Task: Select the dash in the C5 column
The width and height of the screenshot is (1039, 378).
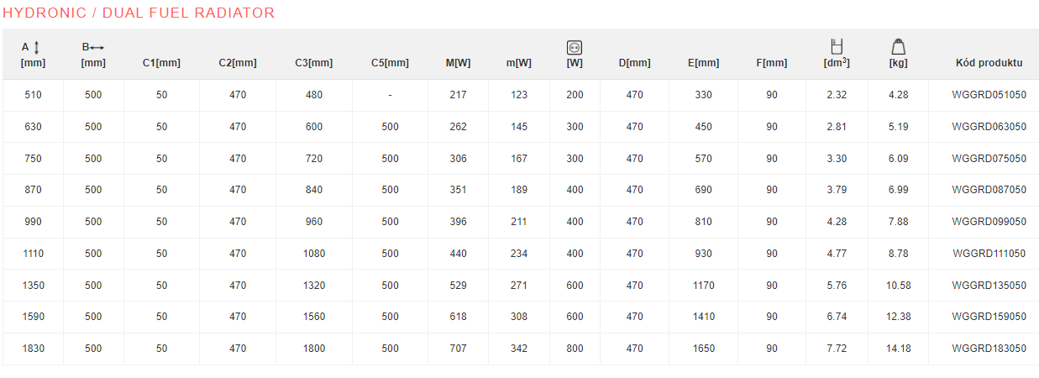Action: pos(390,95)
